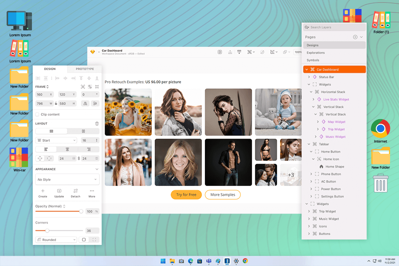Screen dimensions: 399x266
Task: Click the spacing 16 stepper field
Action: [90, 140]
